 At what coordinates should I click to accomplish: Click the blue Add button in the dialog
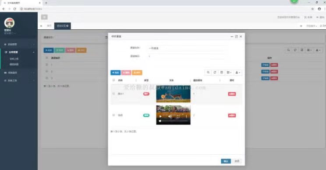coord(115,73)
